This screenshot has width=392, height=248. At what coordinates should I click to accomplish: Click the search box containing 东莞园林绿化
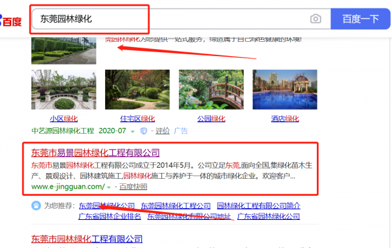[x=182, y=19]
